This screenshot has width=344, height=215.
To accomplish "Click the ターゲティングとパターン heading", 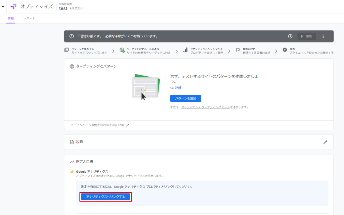I will pos(96,66).
